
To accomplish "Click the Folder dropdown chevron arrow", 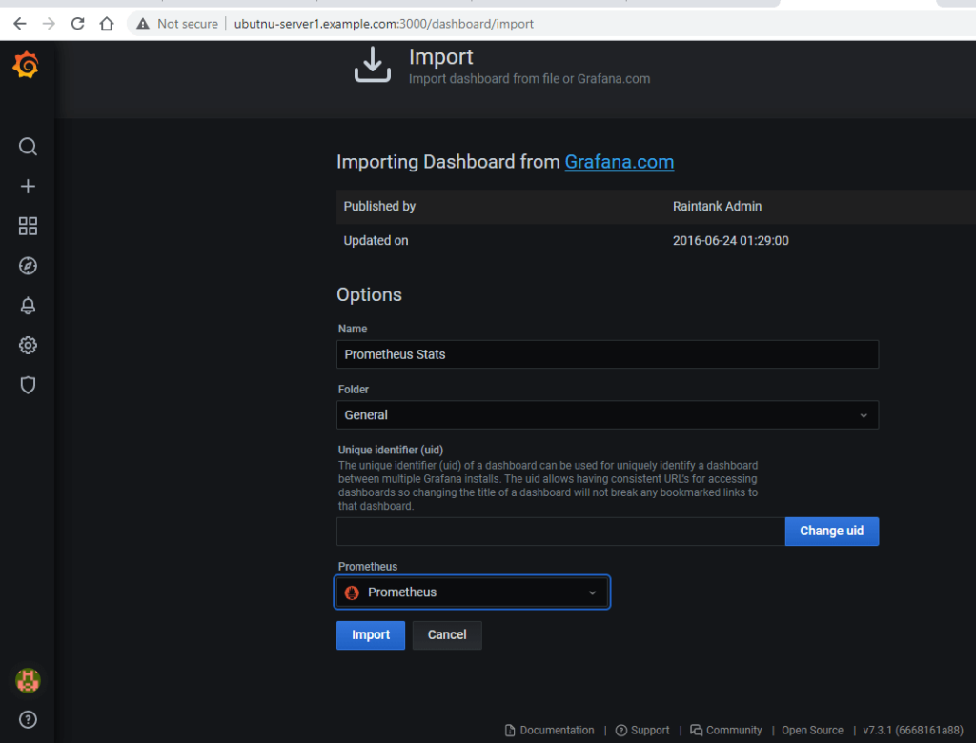I will [864, 415].
